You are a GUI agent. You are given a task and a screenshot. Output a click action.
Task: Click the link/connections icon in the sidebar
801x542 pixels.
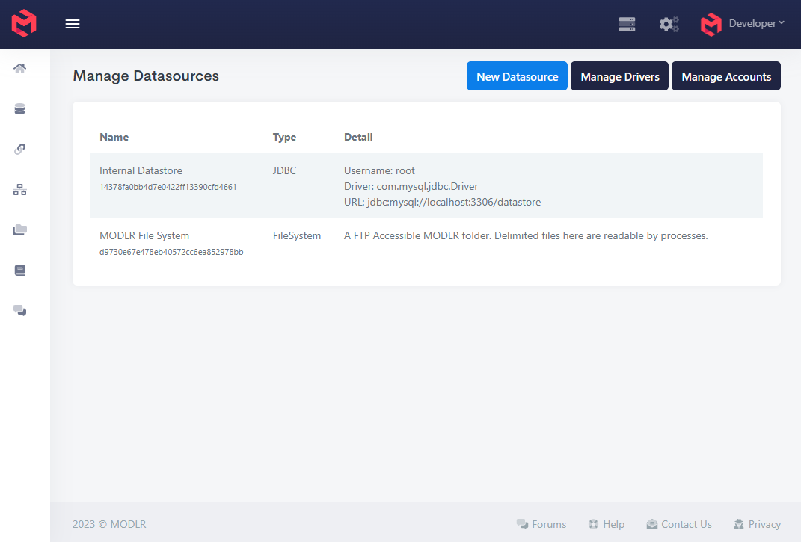pos(19,149)
